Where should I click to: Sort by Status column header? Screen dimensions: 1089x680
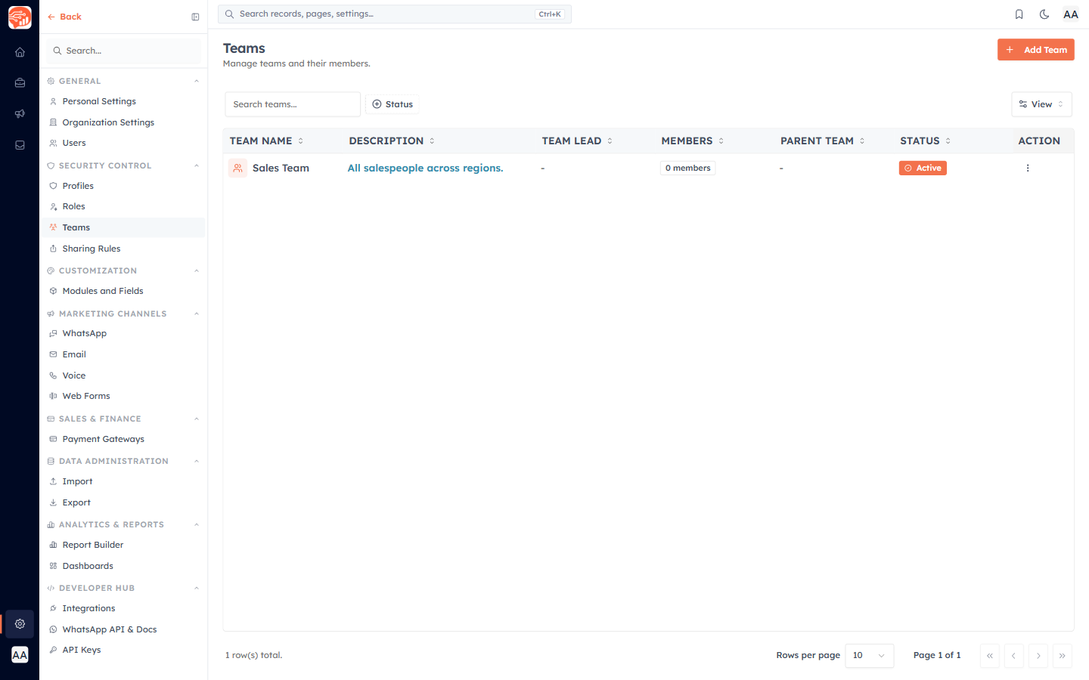pos(926,141)
